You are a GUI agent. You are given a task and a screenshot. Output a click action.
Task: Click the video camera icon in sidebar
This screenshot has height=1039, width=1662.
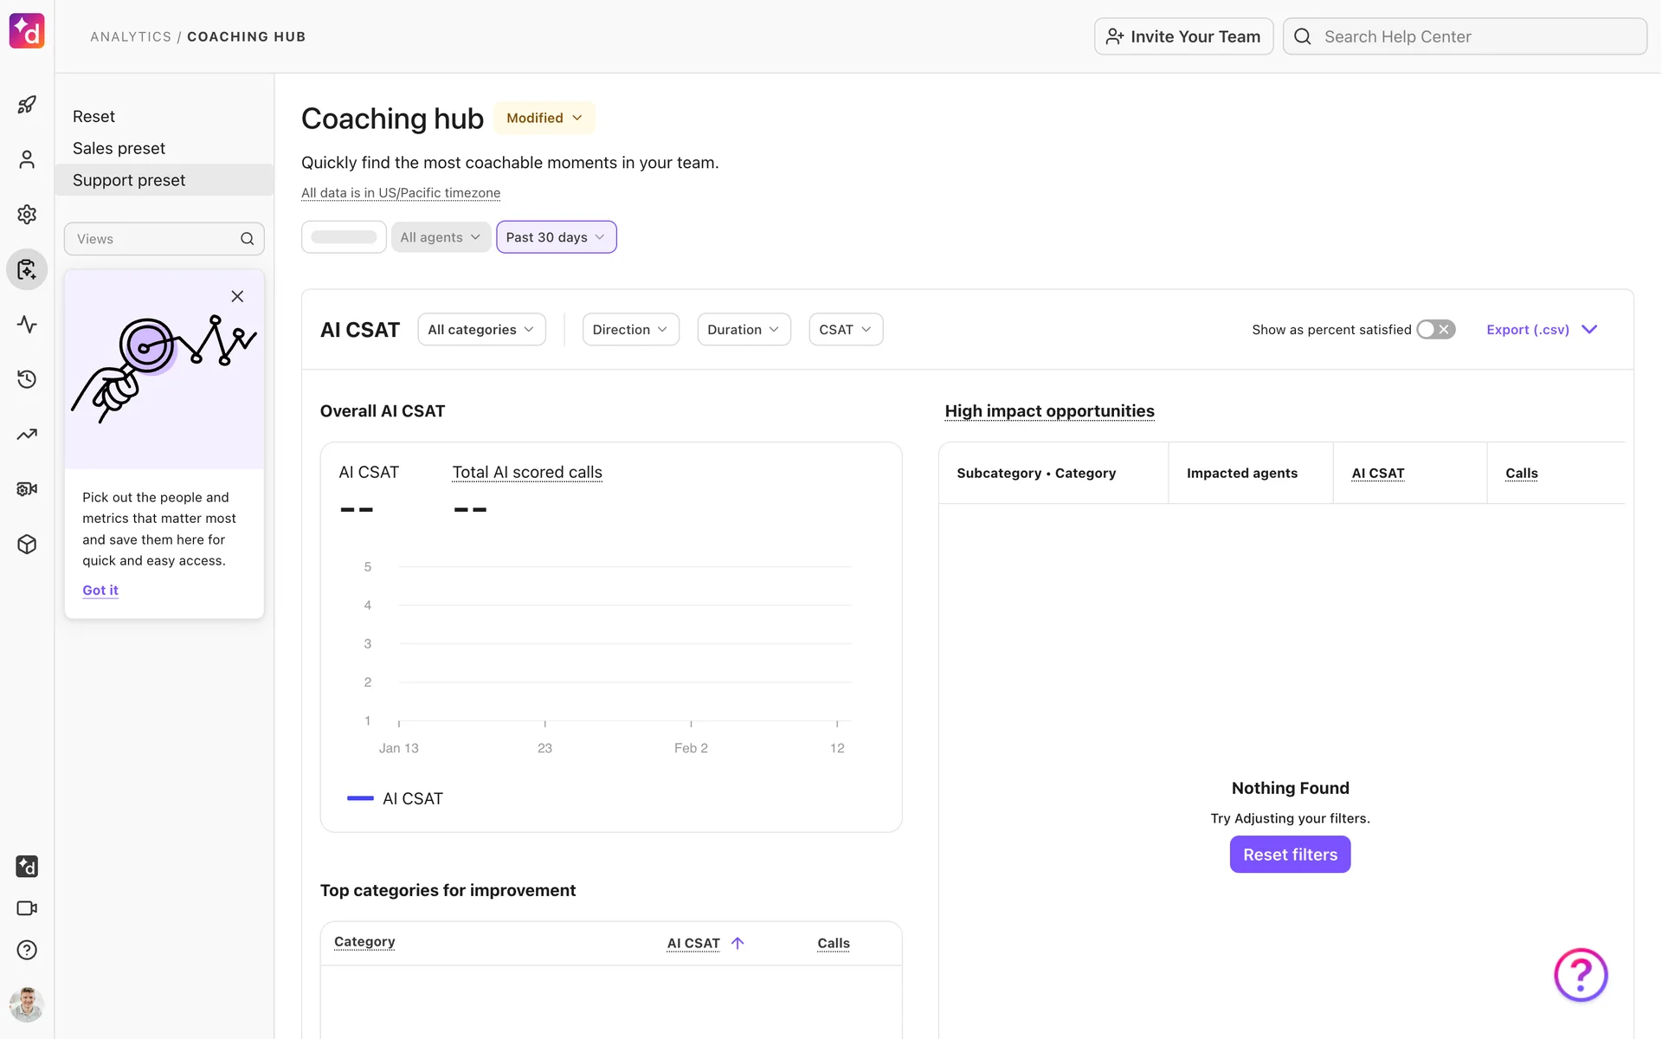[27, 908]
